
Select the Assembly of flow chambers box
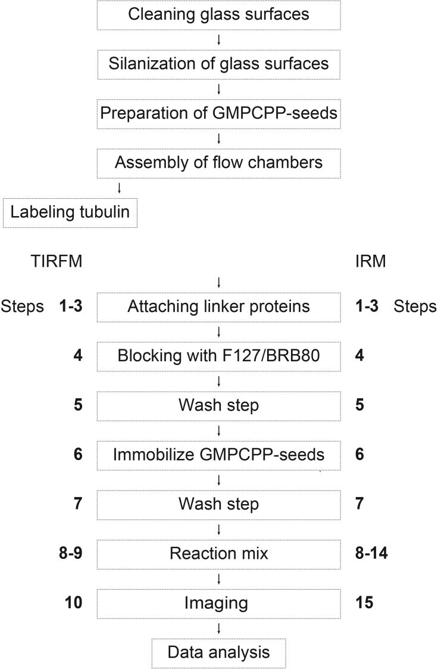click(219, 162)
